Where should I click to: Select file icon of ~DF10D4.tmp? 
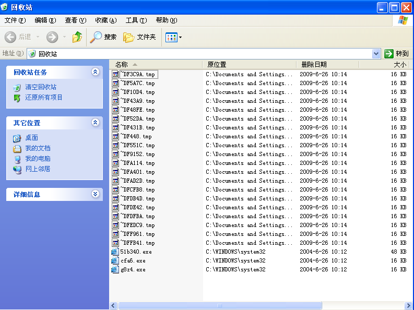pyautogui.click(x=115, y=92)
